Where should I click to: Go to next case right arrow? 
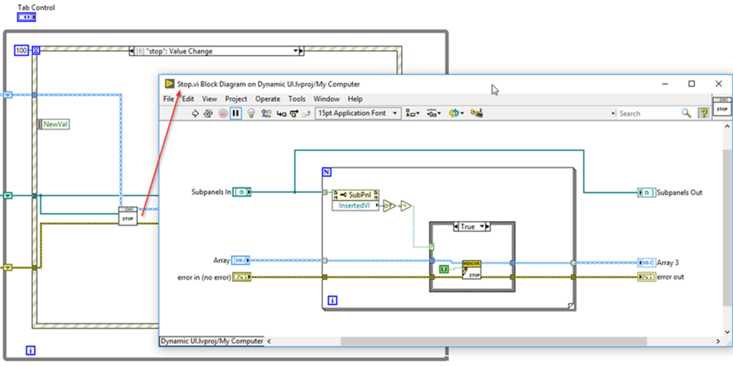pyautogui.click(x=488, y=226)
